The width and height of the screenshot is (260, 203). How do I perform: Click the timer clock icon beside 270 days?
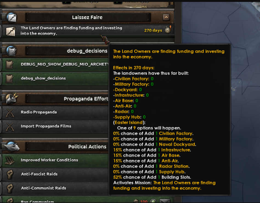pyautogui.click(x=168, y=30)
